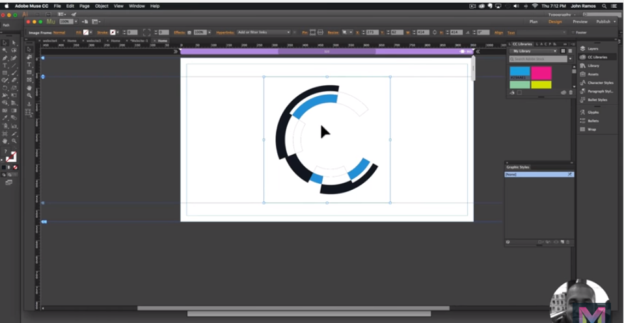
Task: Open the My Library dropdown
Action: pyautogui.click(x=534, y=51)
